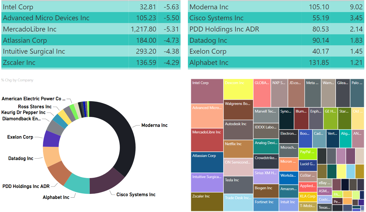Image resolution: width=366 pixels, height=212 pixels.
Task: Click the T-Mobi... treemap tile
Action: click(308, 207)
